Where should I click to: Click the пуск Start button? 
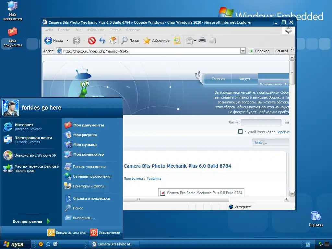[15, 244]
